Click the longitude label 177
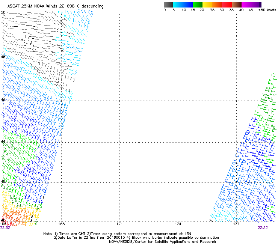 tap(236, 224)
